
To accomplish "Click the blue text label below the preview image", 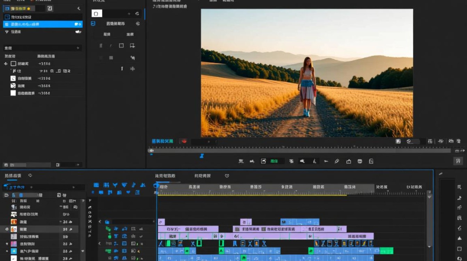I will click(162, 141).
